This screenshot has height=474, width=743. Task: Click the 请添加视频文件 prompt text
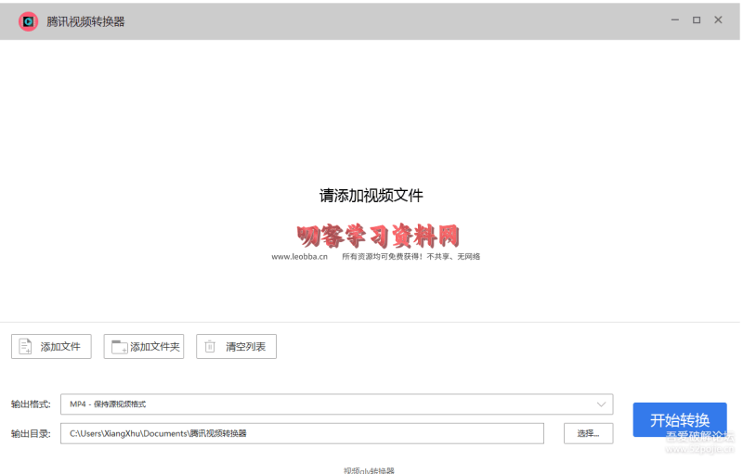[371, 196]
